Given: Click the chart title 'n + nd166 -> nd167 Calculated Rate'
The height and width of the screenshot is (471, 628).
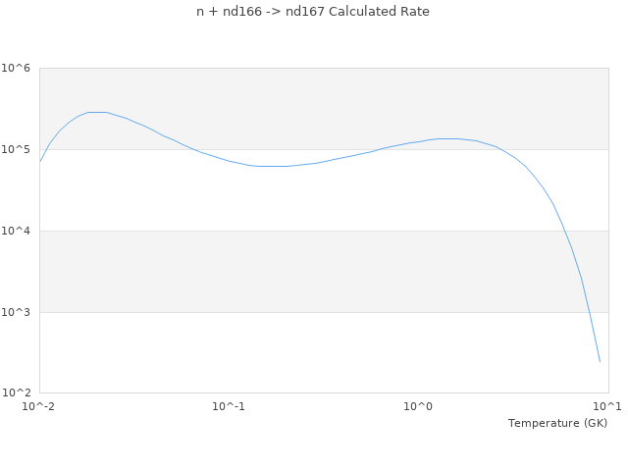Looking at the screenshot, I should tap(313, 12).
